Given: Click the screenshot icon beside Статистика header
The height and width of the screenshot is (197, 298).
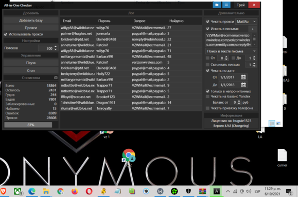Looking at the screenshot, I should (56, 77).
